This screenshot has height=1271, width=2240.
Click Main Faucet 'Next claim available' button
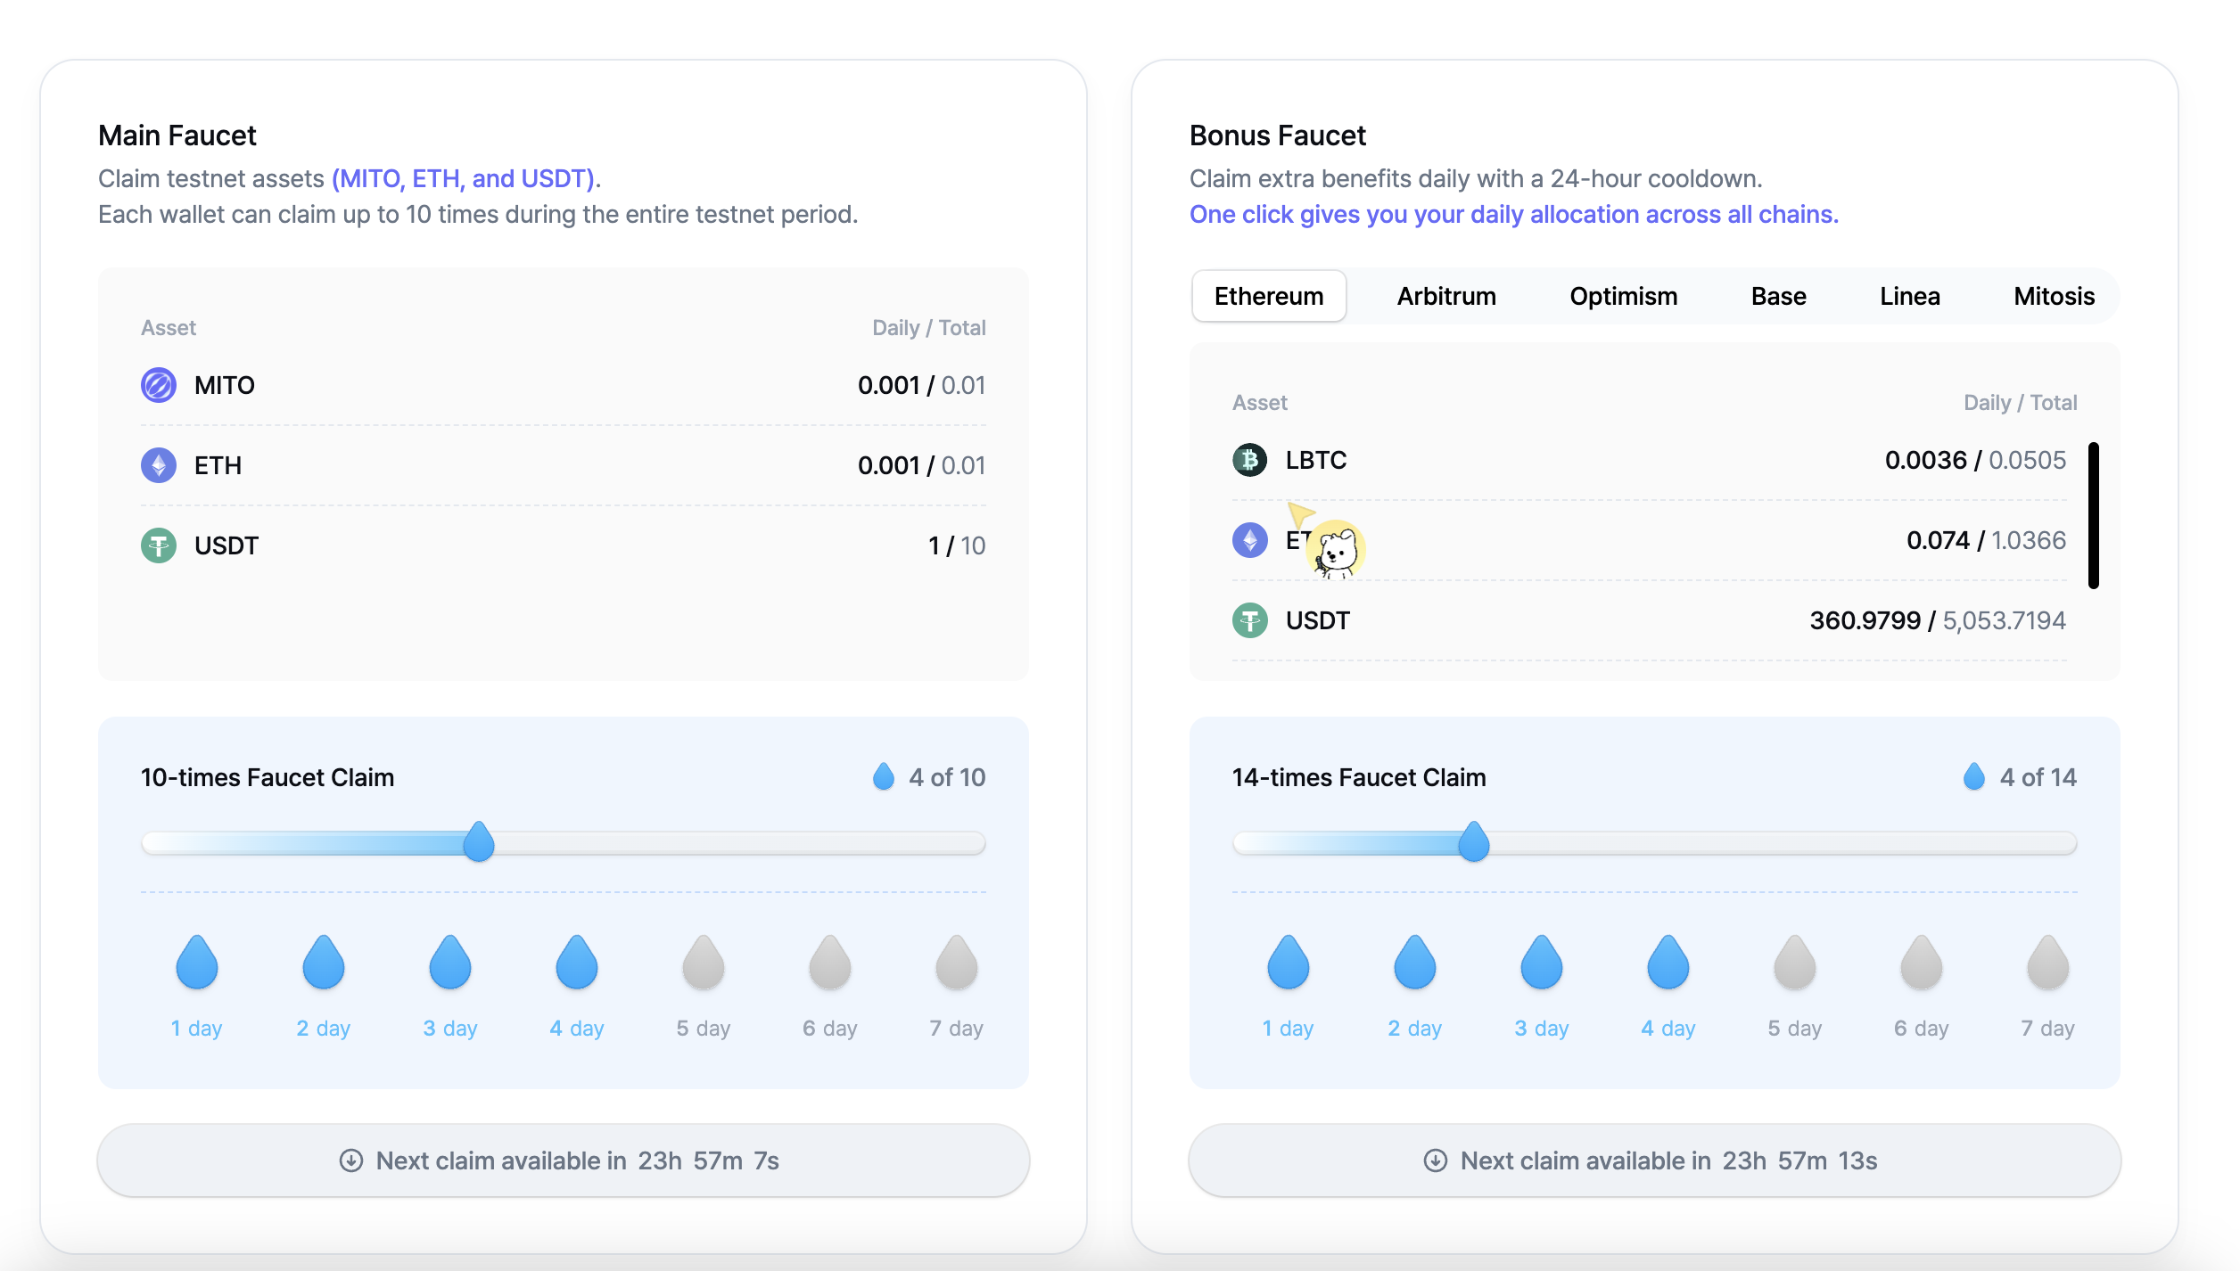(x=563, y=1160)
